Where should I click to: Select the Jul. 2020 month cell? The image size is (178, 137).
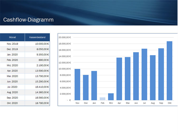(12, 87)
